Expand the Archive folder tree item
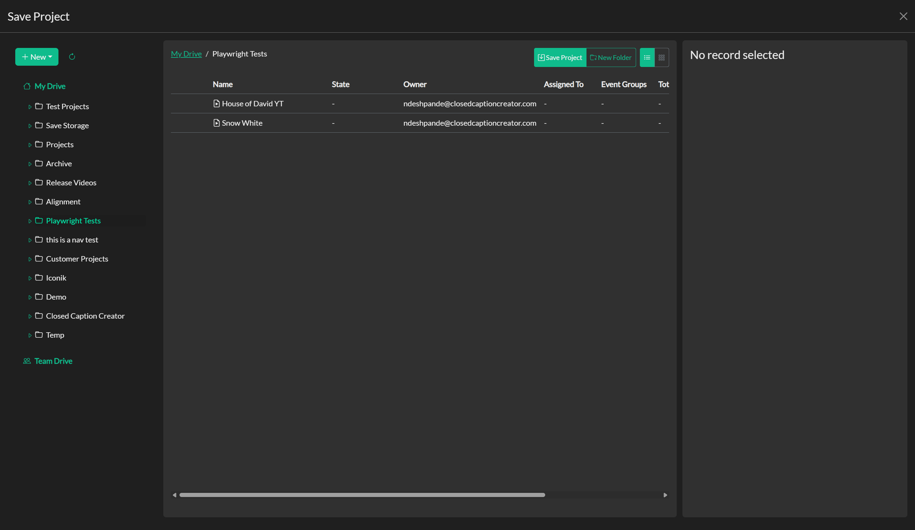 [30, 164]
